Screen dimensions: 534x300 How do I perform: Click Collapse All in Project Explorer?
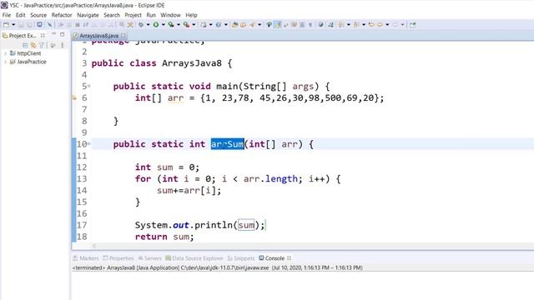point(25,45)
